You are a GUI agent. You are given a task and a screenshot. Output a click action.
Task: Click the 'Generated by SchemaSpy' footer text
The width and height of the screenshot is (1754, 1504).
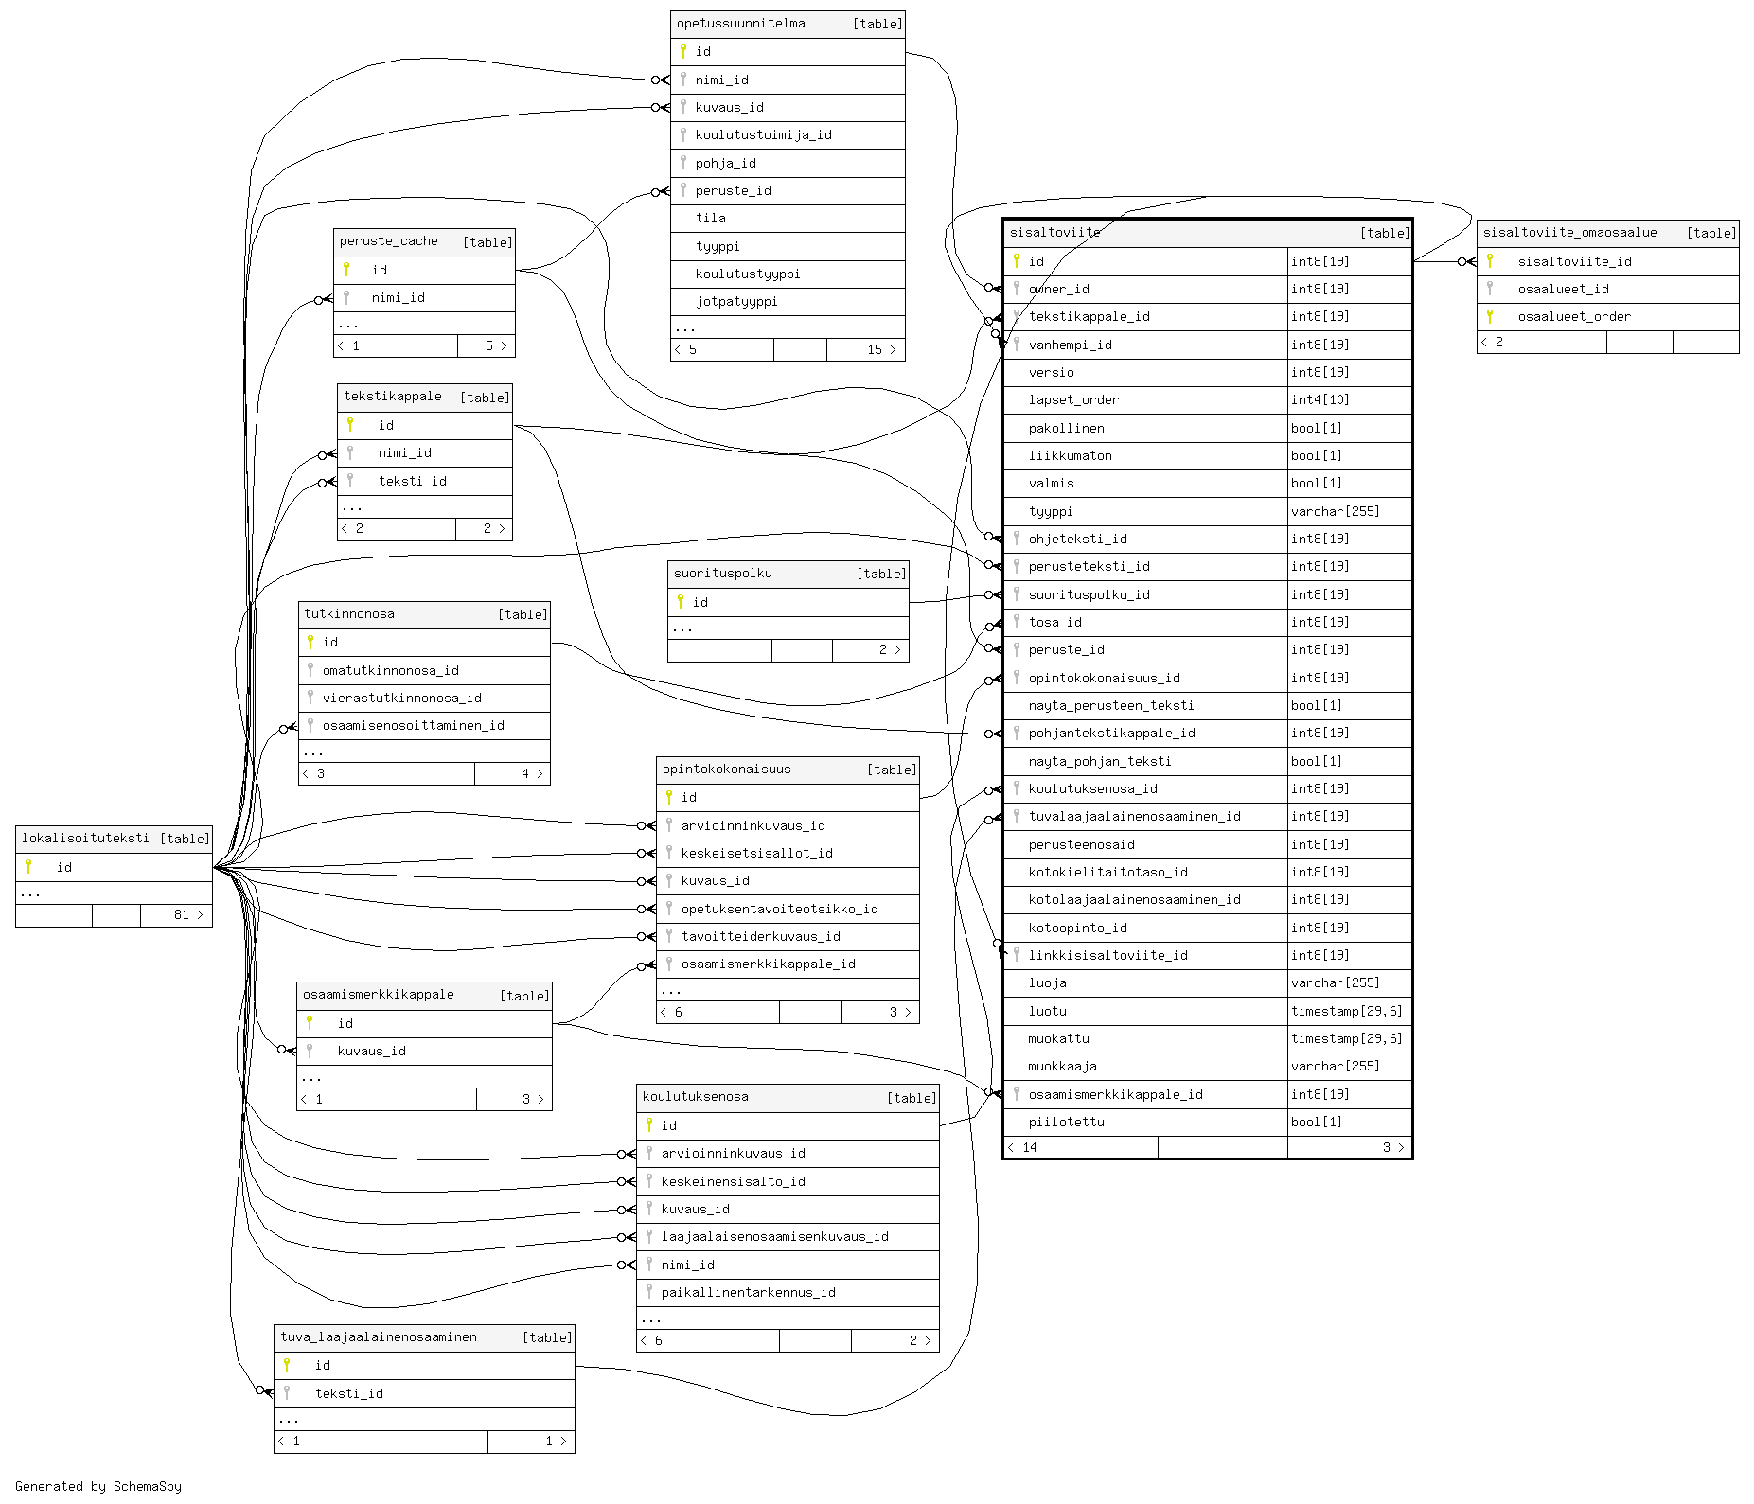[x=98, y=1486]
